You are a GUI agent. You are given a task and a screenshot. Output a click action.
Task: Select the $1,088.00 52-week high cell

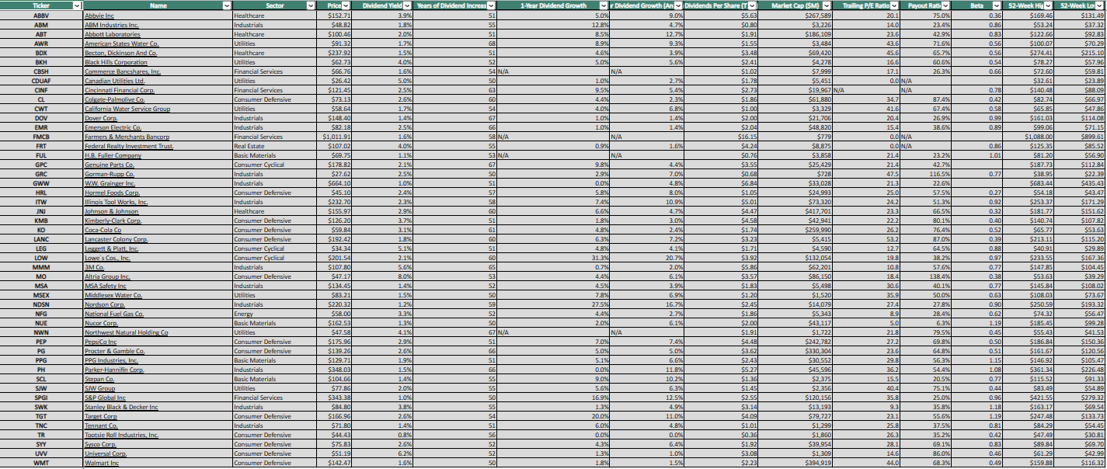click(x=1029, y=137)
